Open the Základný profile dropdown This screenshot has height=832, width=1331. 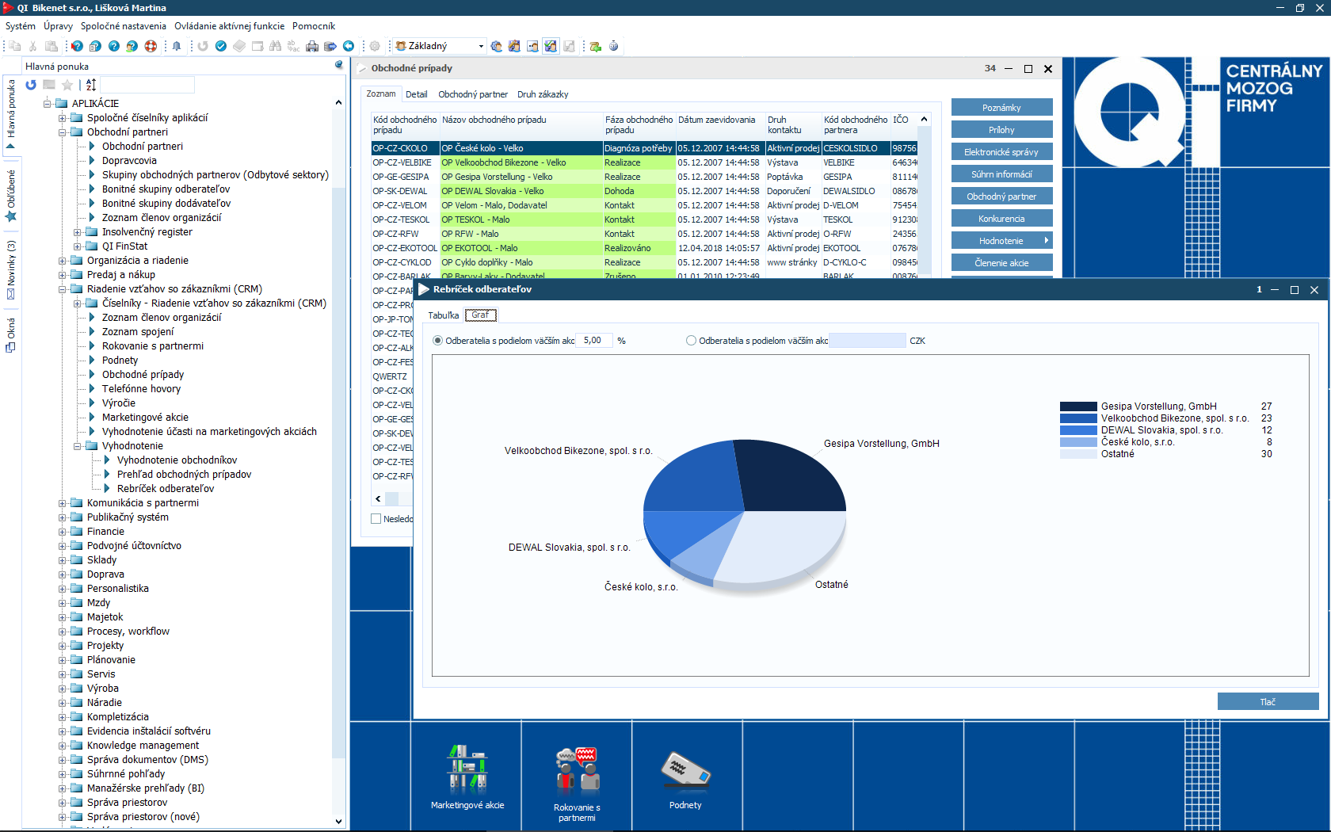[480, 46]
